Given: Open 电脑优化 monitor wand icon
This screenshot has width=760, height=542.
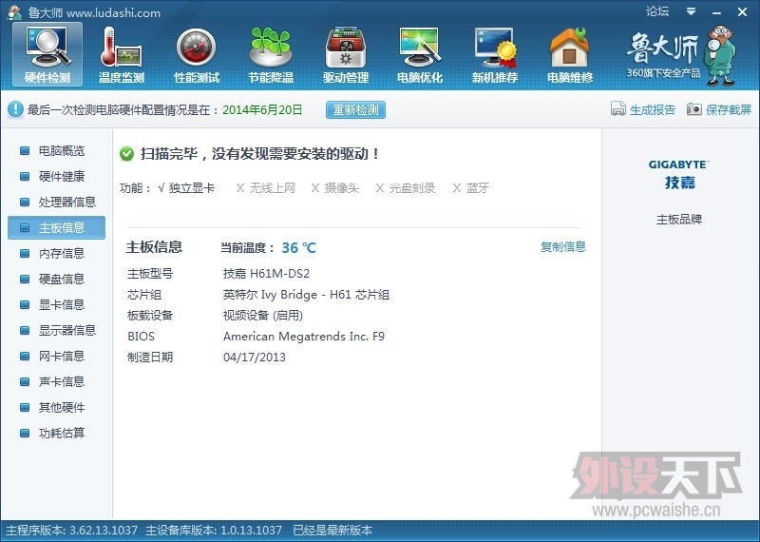Looking at the screenshot, I should 420,54.
